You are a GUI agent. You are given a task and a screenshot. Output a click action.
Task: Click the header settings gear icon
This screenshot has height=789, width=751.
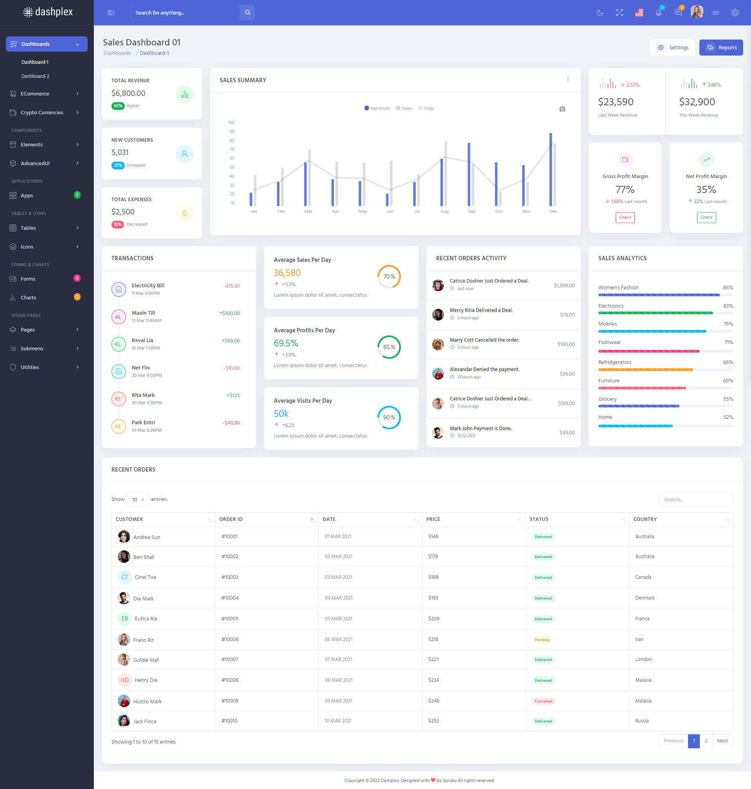(735, 13)
